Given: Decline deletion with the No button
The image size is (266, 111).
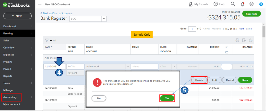Looking at the screenshot, I should pos(99,98).
